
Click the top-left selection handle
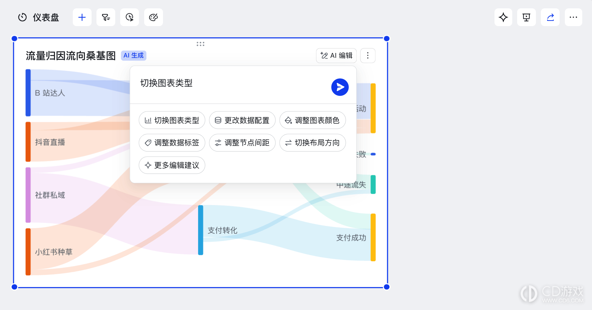click(14, 39)
